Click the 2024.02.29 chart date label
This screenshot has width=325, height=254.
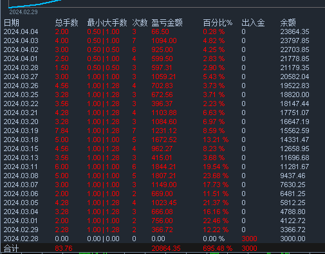coord(23,12)
